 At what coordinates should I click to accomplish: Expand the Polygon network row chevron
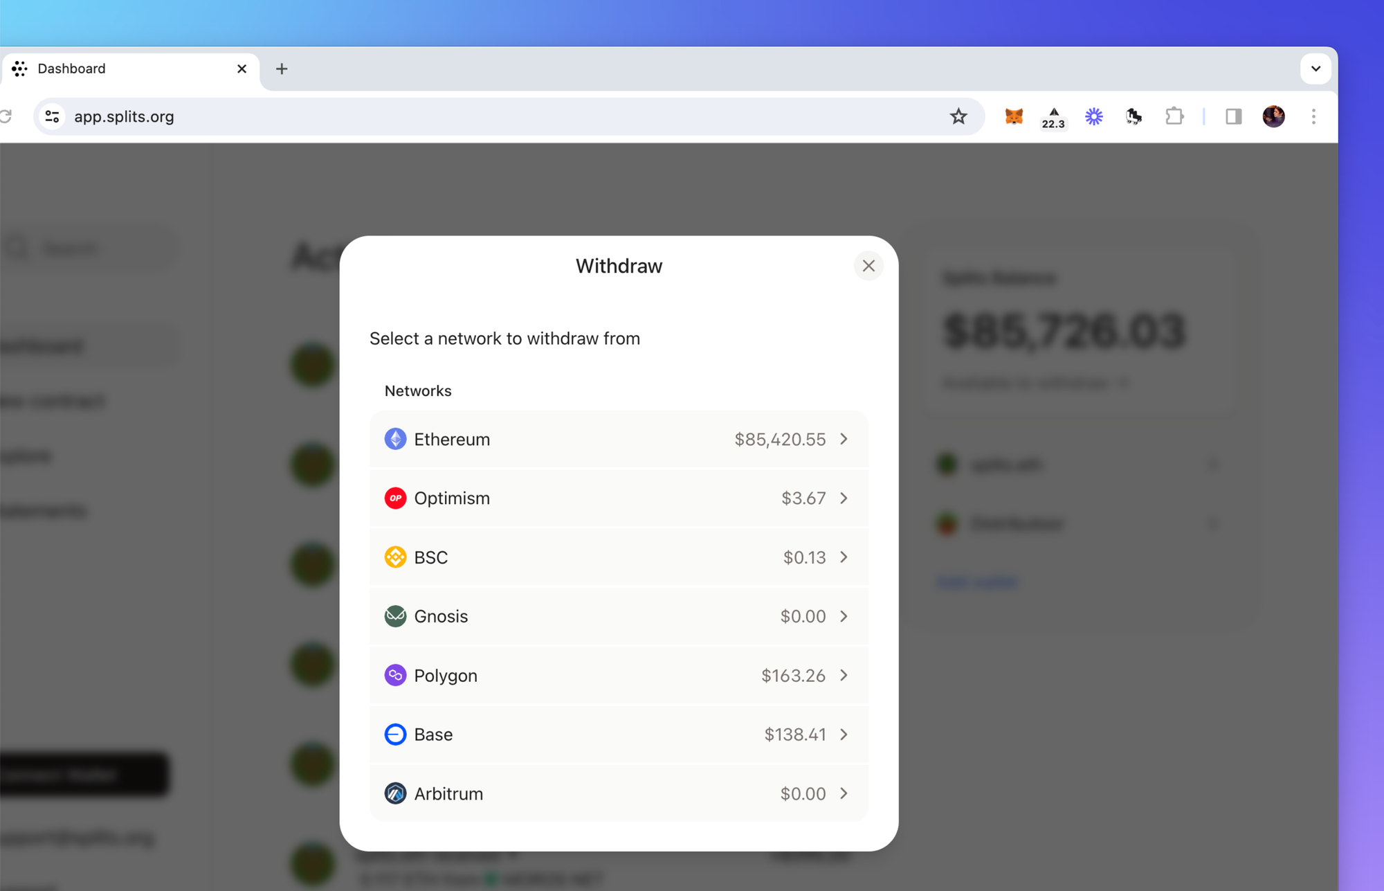pos(844,675)
